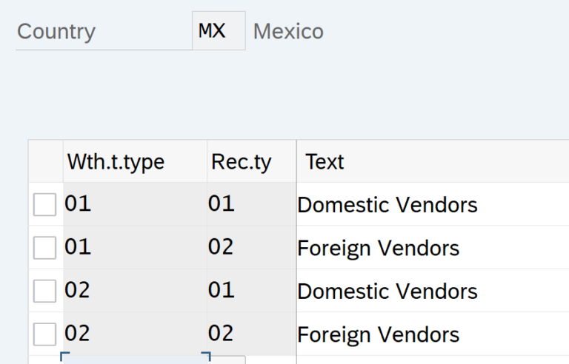Select Domestic Vendors text in the third row
The width and height of the screenshot is (569, 364).
387,291
